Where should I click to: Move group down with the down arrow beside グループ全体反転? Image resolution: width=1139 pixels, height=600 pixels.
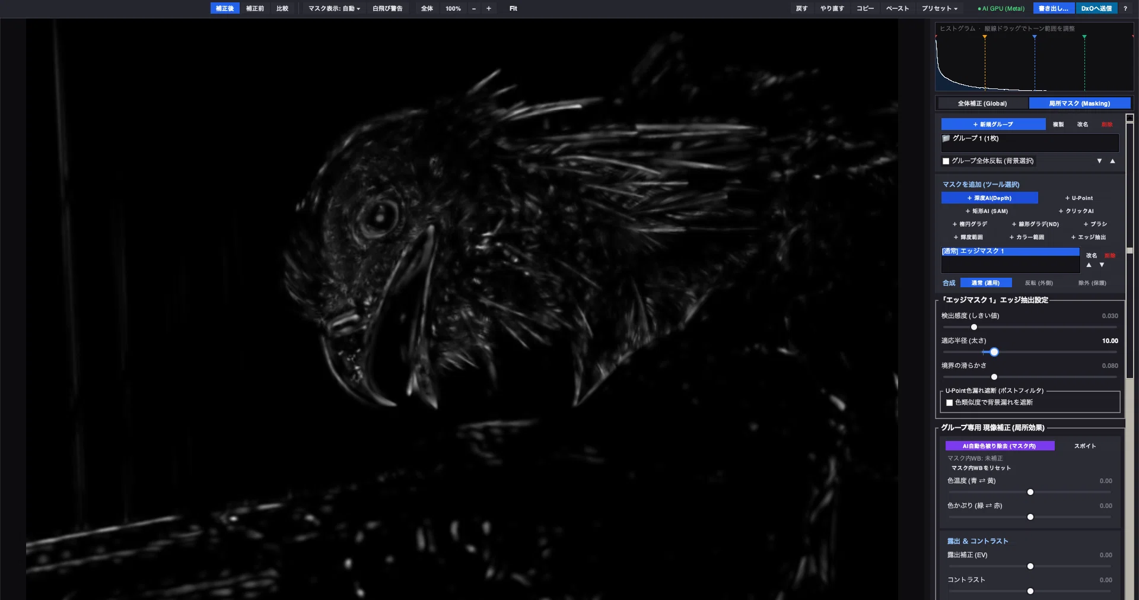[1099, 161]
